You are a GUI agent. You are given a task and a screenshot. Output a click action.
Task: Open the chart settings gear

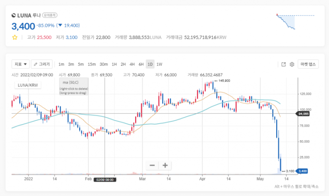[292, 64]
